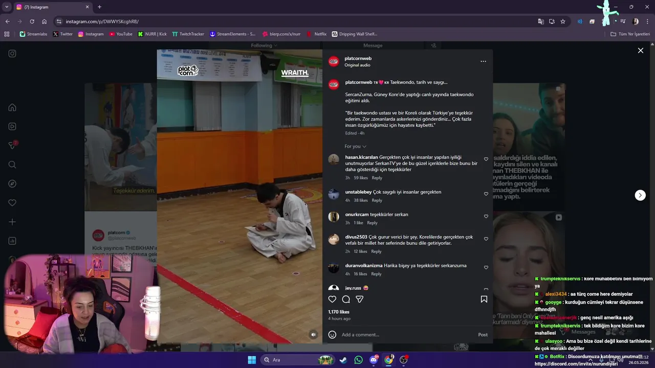View 59 likes on hasan.klcarslan's comment
Screen dimensions: 655x368
tap(361, 178)
